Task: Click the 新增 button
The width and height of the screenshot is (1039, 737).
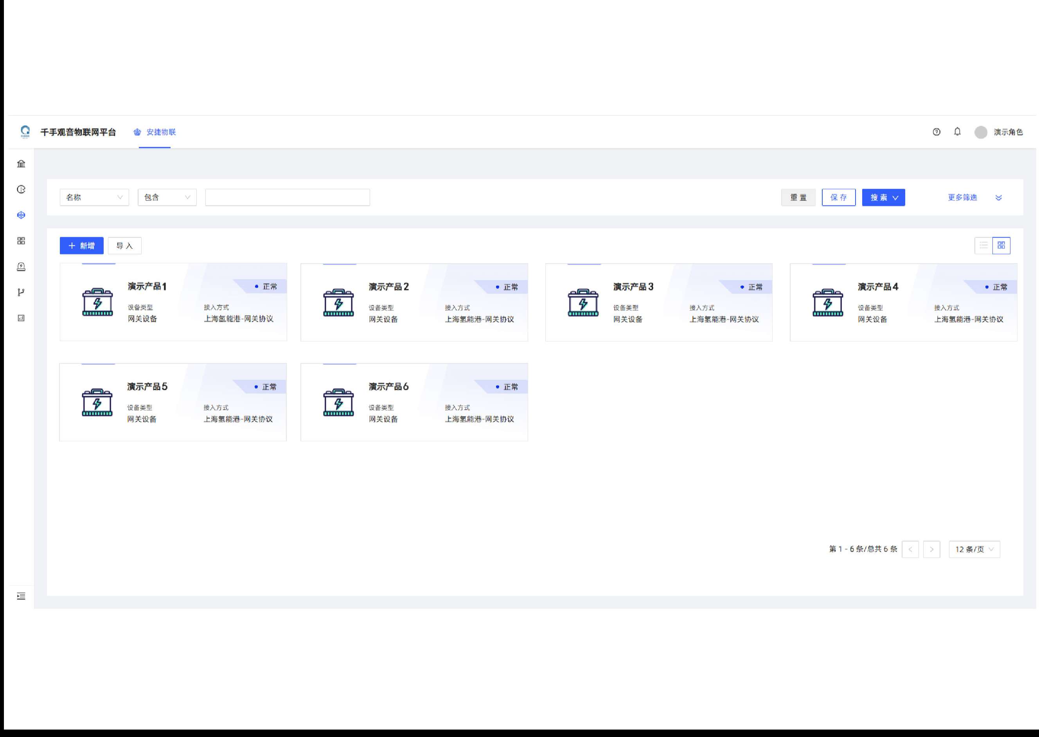Action: coord(82,245)
